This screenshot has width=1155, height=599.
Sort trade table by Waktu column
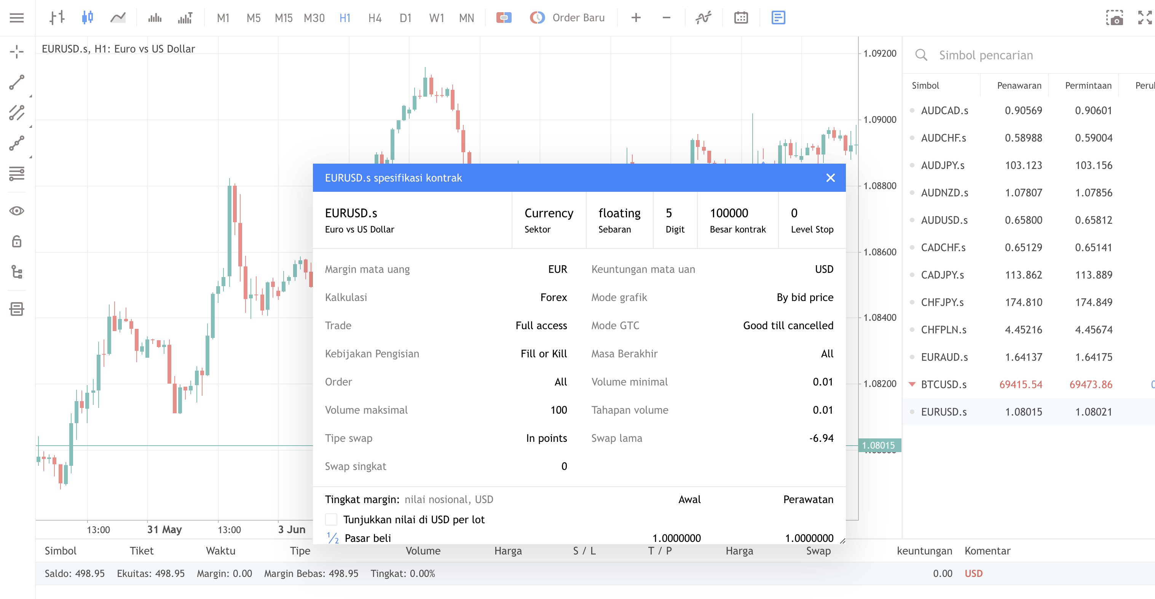[220, 551]
